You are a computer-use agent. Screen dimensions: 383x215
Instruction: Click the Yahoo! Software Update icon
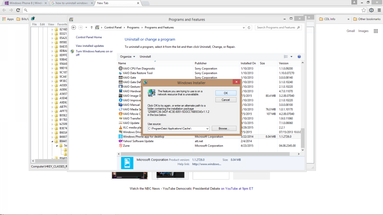click(120, 141)
